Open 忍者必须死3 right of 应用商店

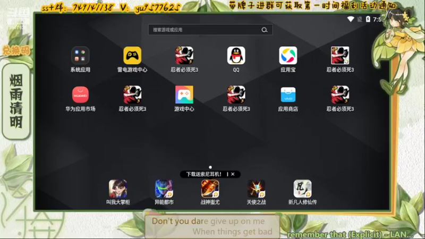point(340,95)
